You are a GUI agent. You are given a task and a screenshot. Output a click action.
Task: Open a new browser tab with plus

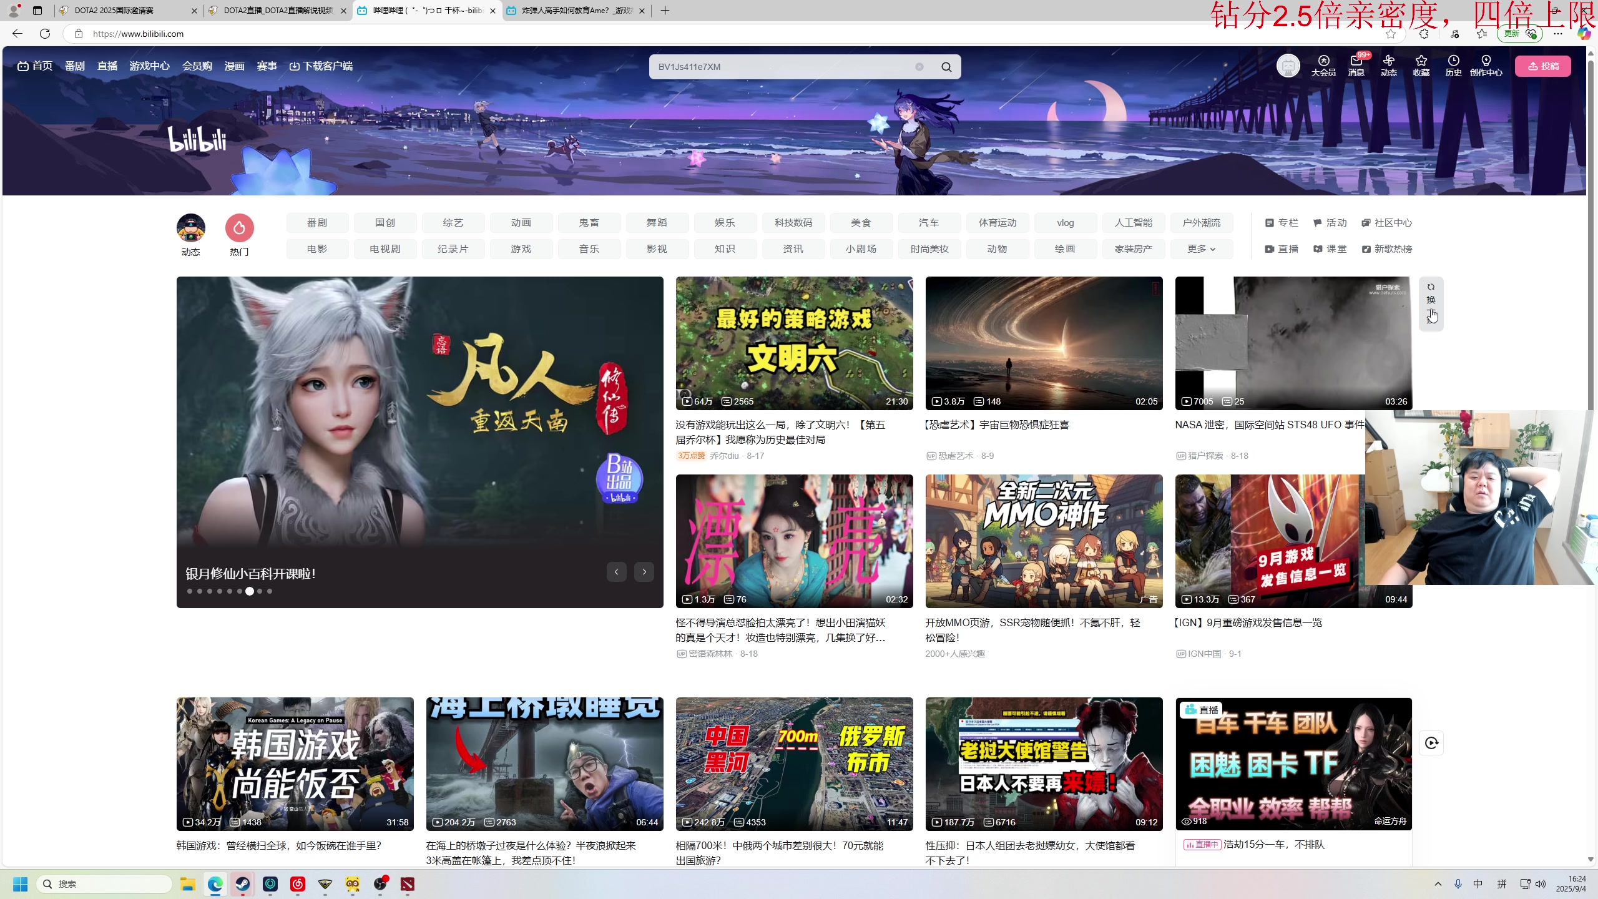(x=665, y=11)
